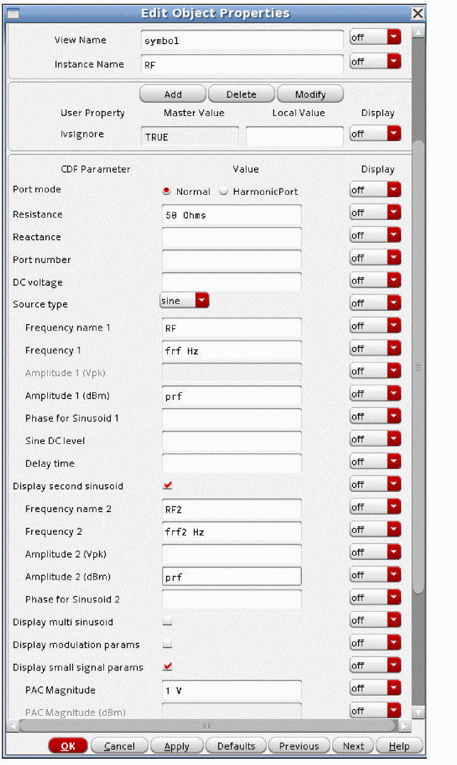The width and height of the screenshot is (457, 765).
Task: Open display dropdown for View Name
Action: click(376, 38)
